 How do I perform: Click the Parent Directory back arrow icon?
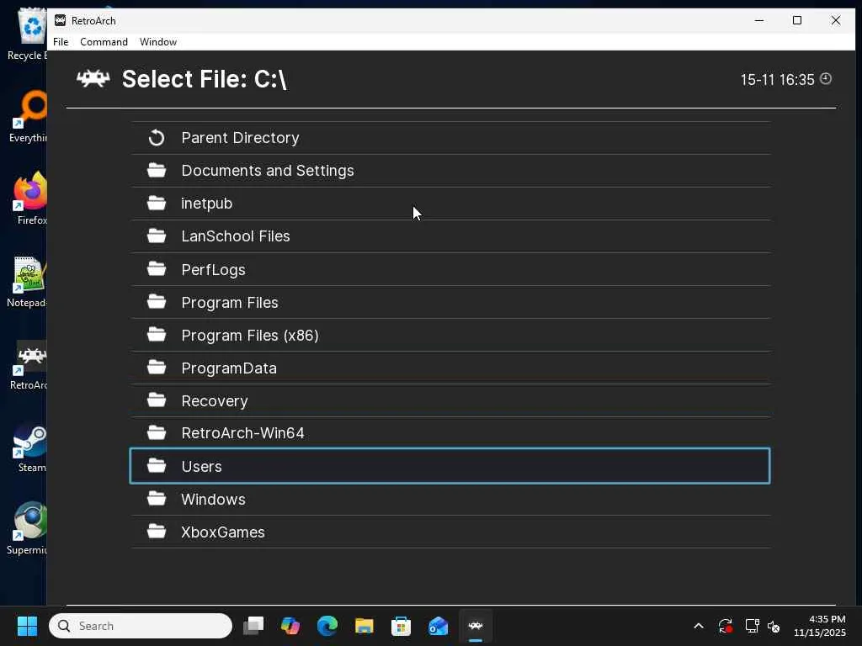157,137
